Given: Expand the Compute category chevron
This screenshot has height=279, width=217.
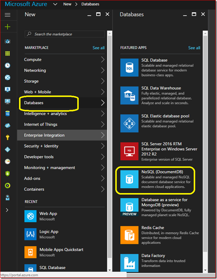Looking at the screenshot, I should point(103,59).
